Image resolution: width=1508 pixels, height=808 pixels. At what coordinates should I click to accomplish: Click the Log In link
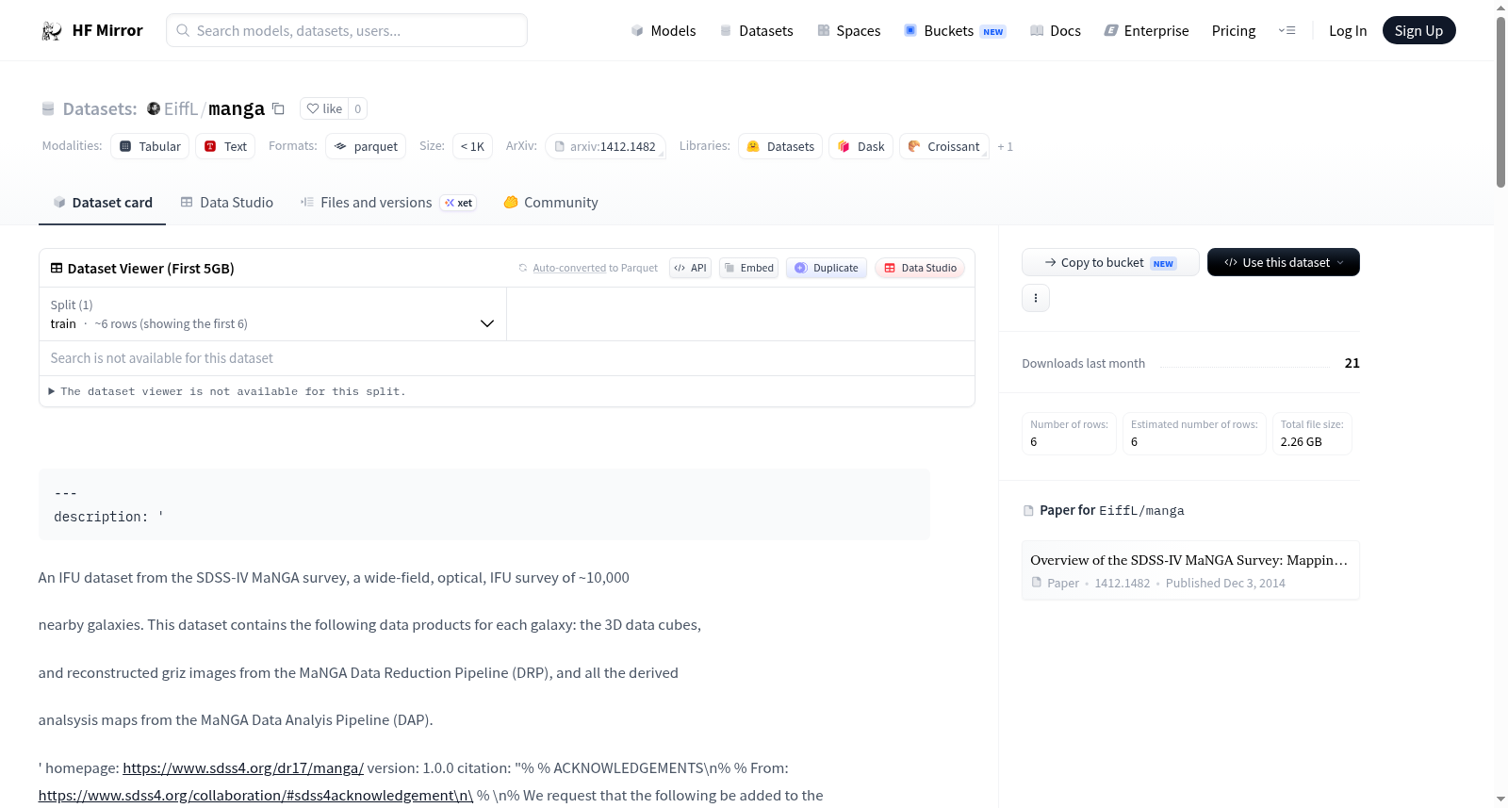(1348, 30)
